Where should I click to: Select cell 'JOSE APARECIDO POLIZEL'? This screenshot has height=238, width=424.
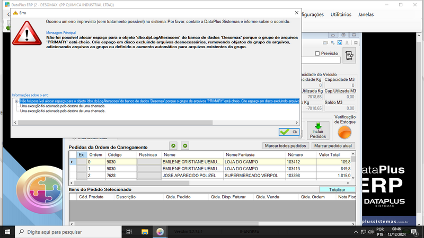pyautogui.click(x=192, y=176)
